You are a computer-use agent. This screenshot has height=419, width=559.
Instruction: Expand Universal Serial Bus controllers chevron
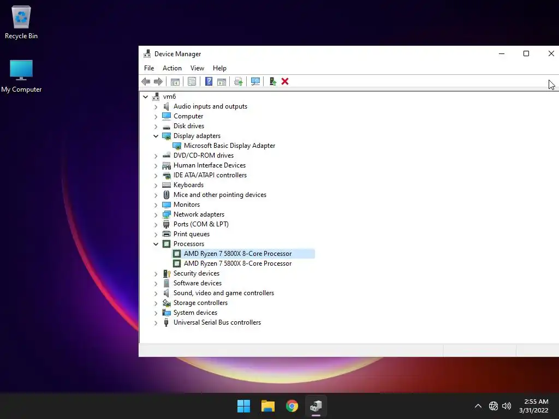[x=156, y=323]
